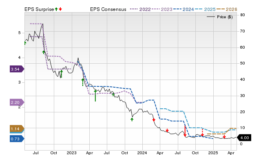Screen dimensions: 261x155
Task: Click the green surprise arrow near November 2023
Action: (x=132, y=119)
